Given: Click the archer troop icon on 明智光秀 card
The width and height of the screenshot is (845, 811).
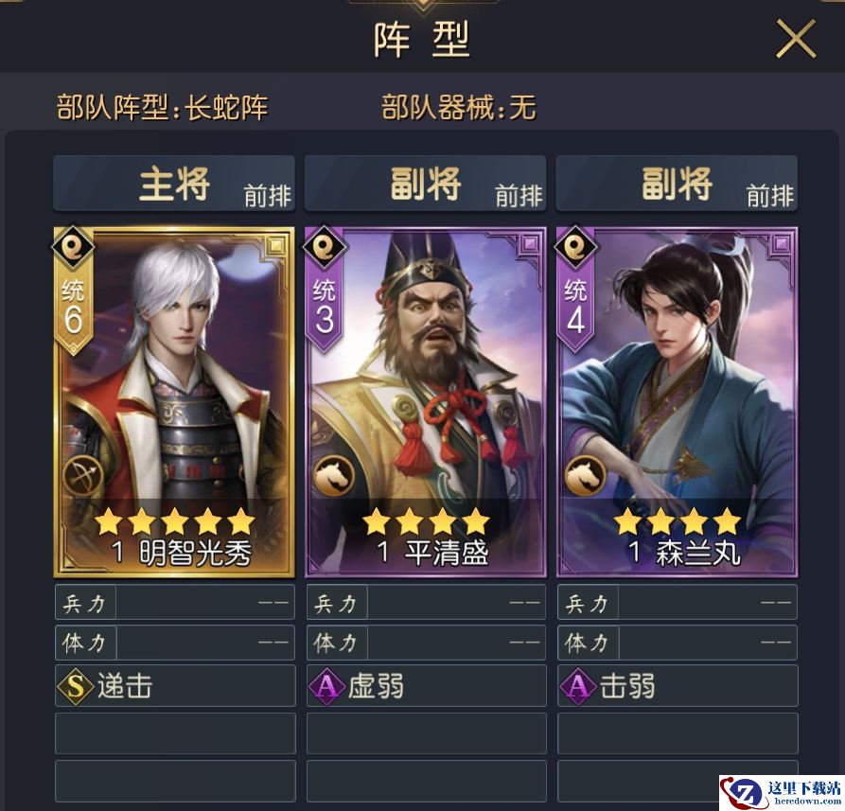Looking at the screenshot, I should coord(82,476).
